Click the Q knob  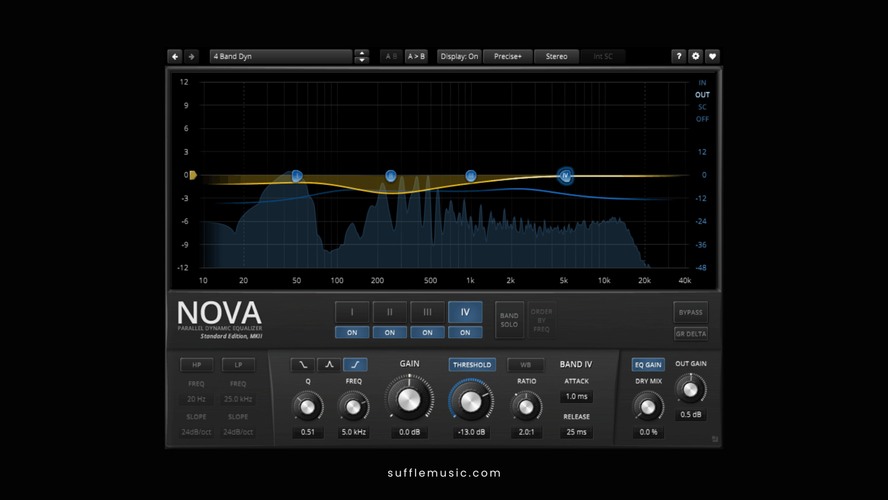click(307, 407)
